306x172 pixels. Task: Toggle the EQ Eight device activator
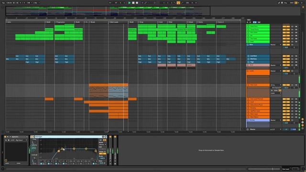32,137
